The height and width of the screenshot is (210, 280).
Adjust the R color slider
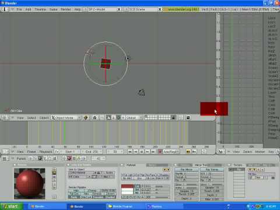point(155,186)
